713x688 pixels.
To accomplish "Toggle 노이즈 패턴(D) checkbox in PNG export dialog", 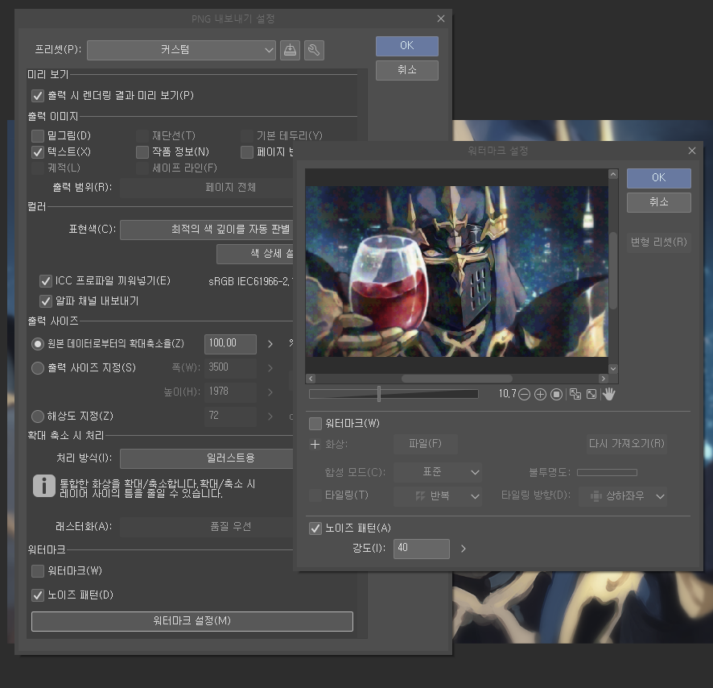I will pyautogui.click(x=38, y=595).
